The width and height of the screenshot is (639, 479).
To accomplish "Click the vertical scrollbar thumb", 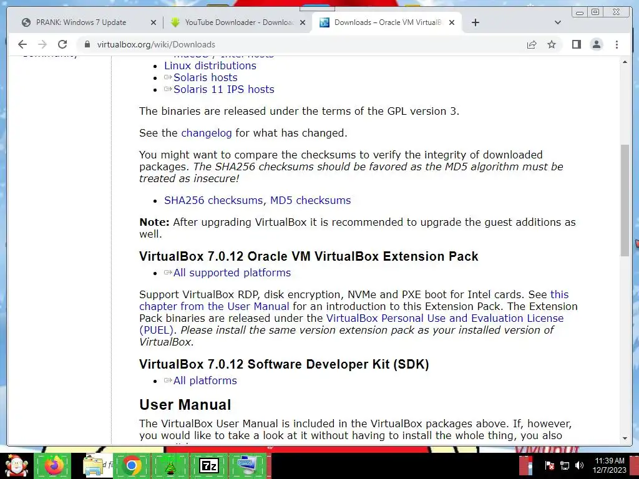I will [x=625, y=200].
